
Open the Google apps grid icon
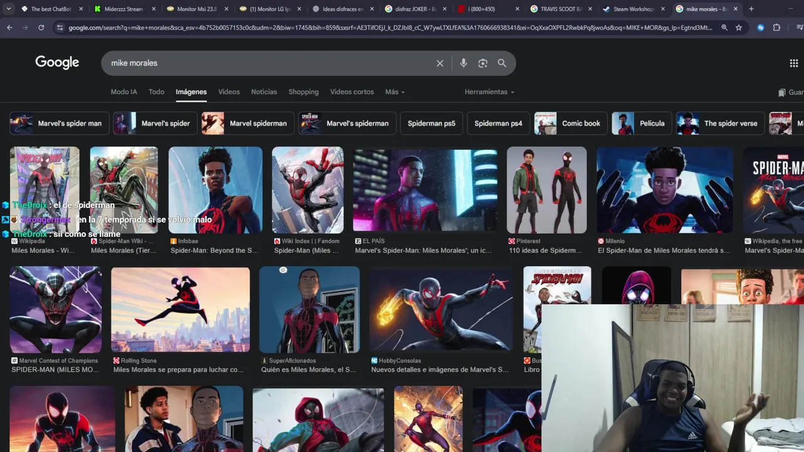pos(794,63)
